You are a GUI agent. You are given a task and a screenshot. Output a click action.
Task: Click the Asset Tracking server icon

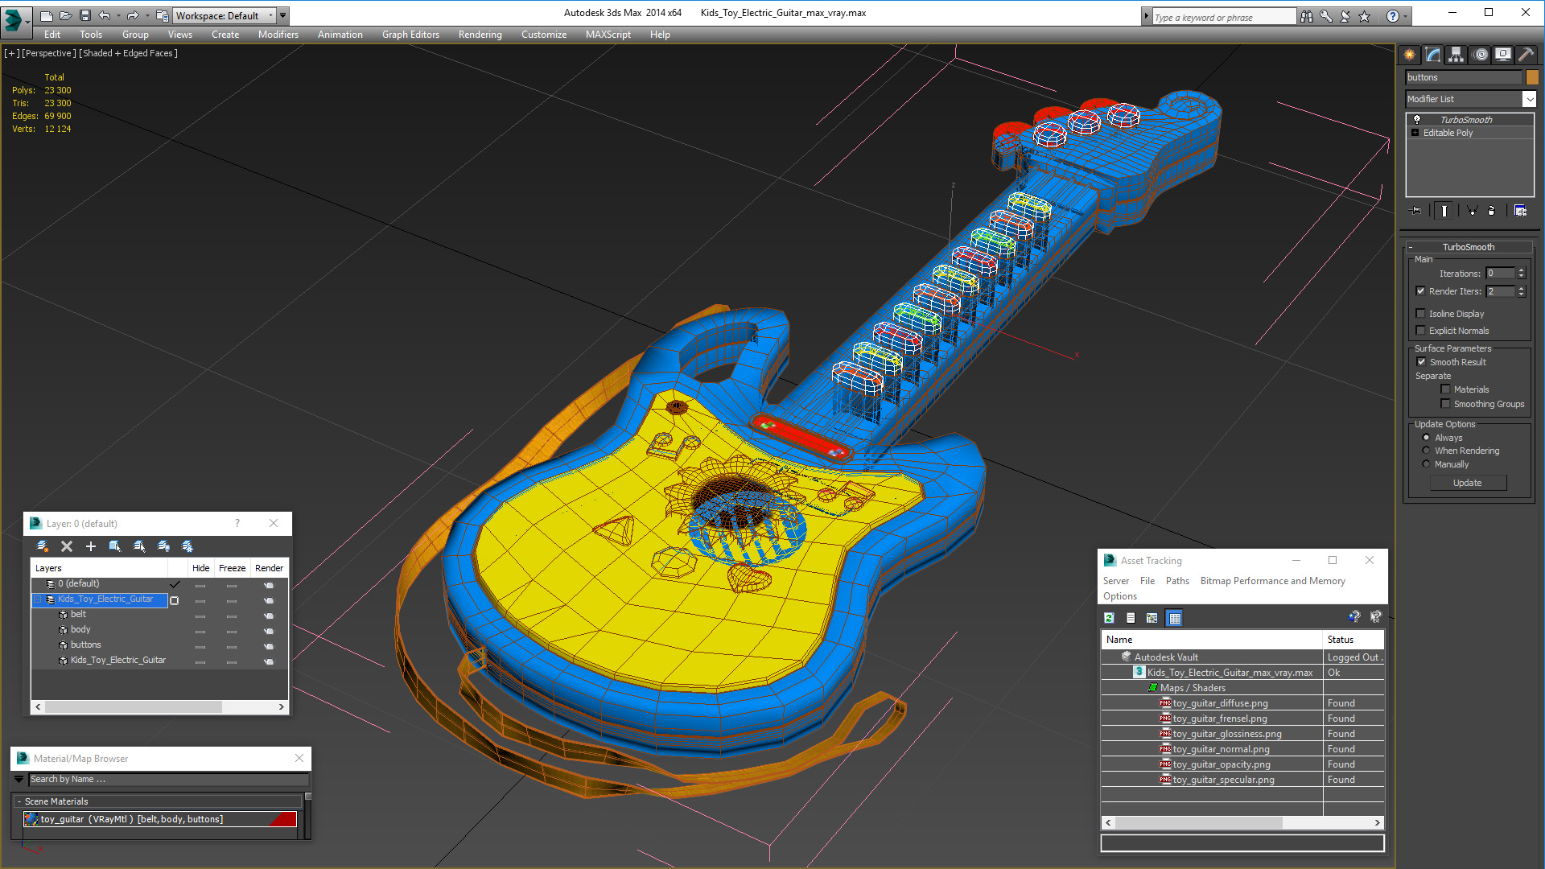click(1118, 580)
